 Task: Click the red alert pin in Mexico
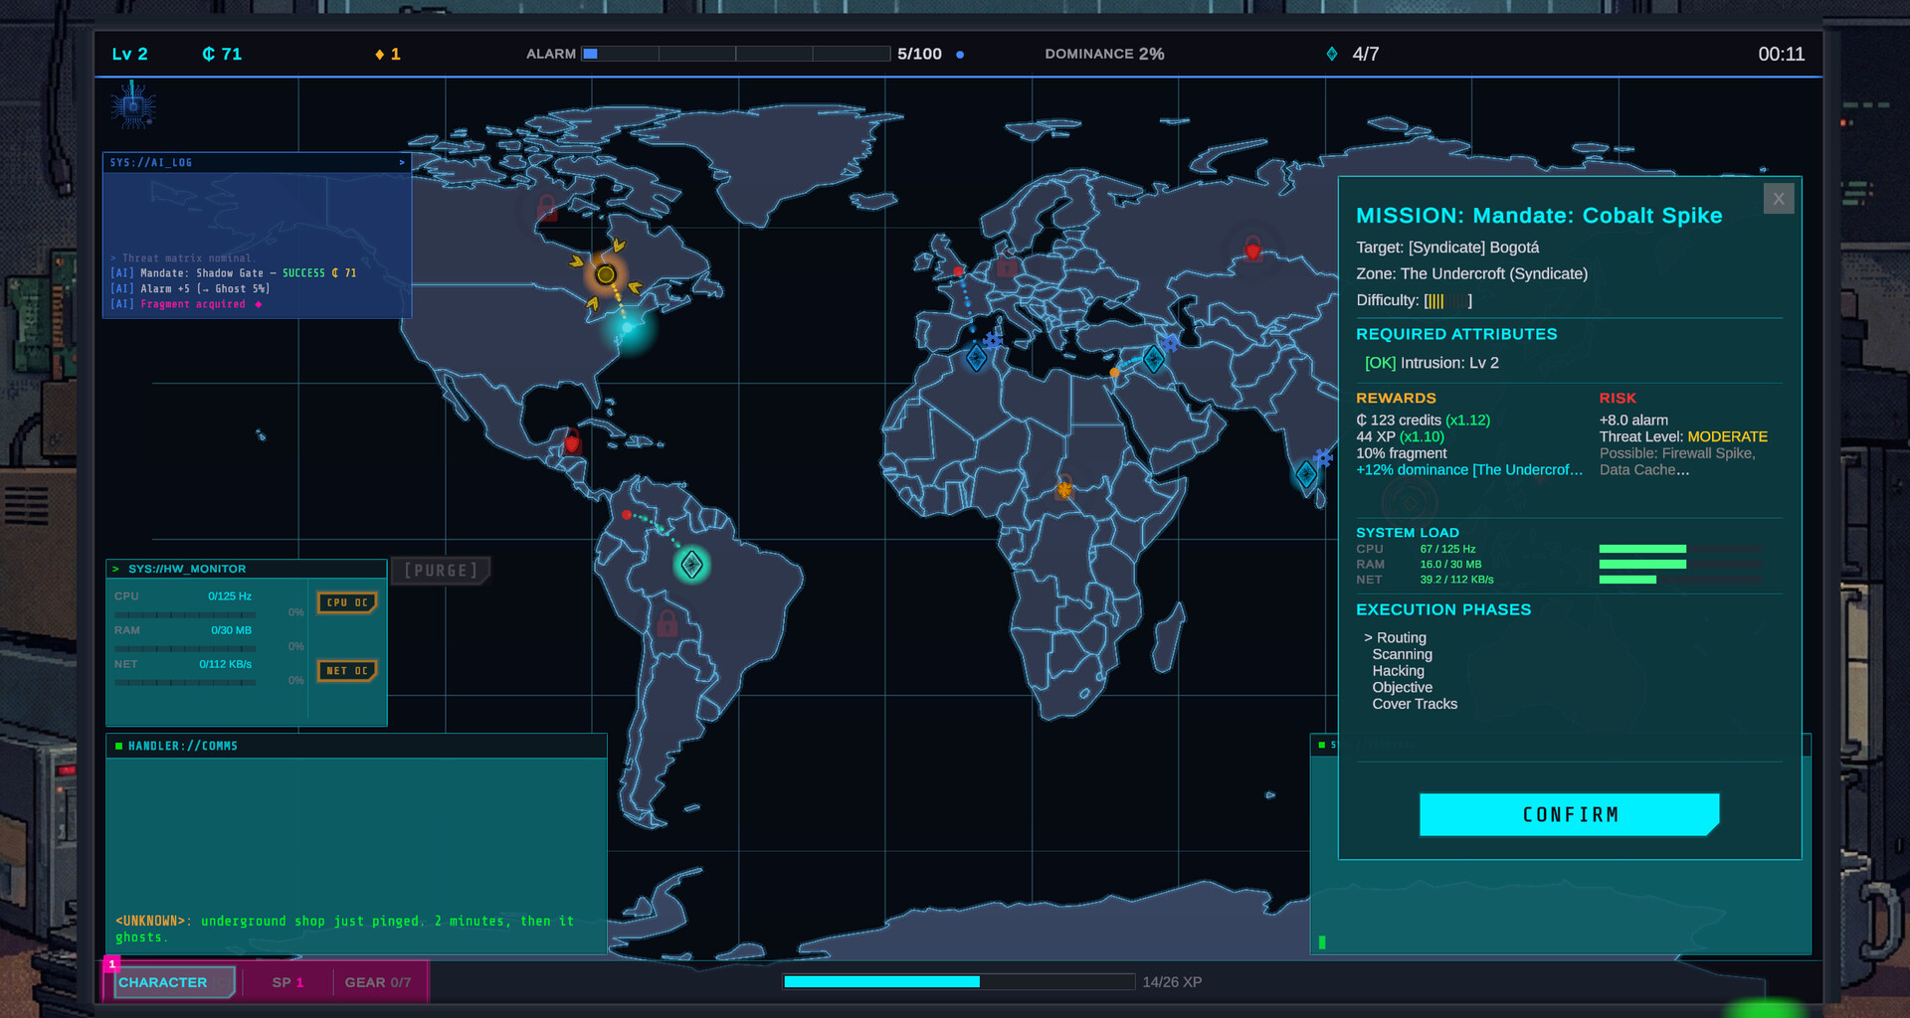point(571,443)
